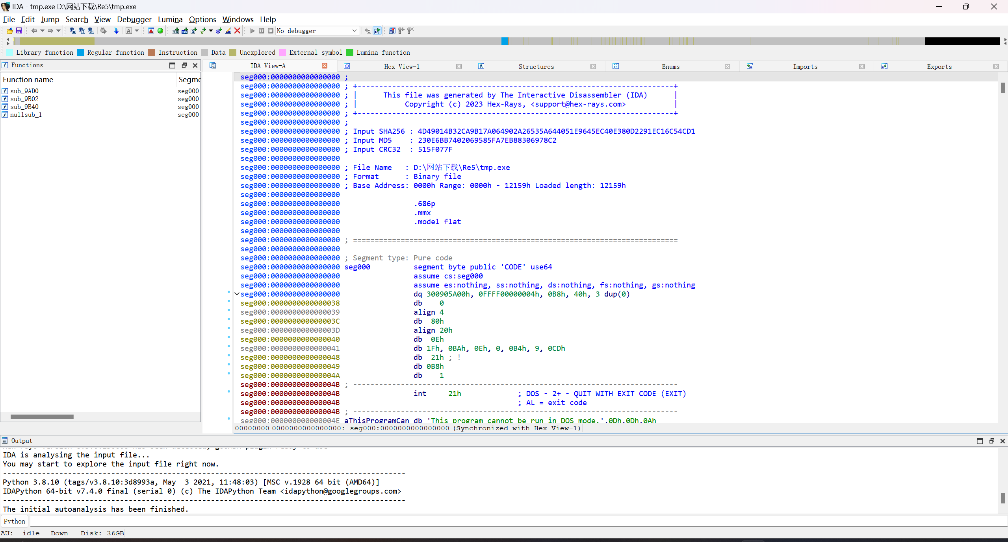Click the Save database icon
This screenshot has width=1008, height=542.
point(19,31)
